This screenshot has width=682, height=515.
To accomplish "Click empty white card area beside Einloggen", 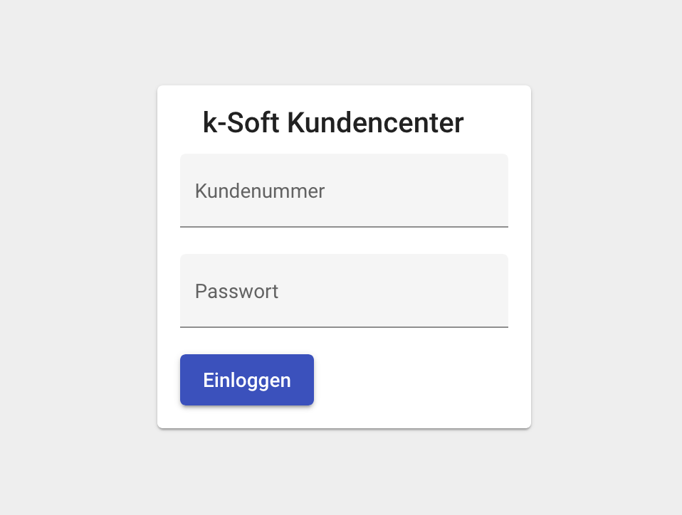I will tap(420, 380).
